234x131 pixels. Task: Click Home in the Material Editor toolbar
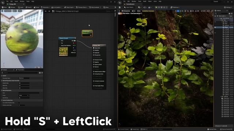coord(37,7)
